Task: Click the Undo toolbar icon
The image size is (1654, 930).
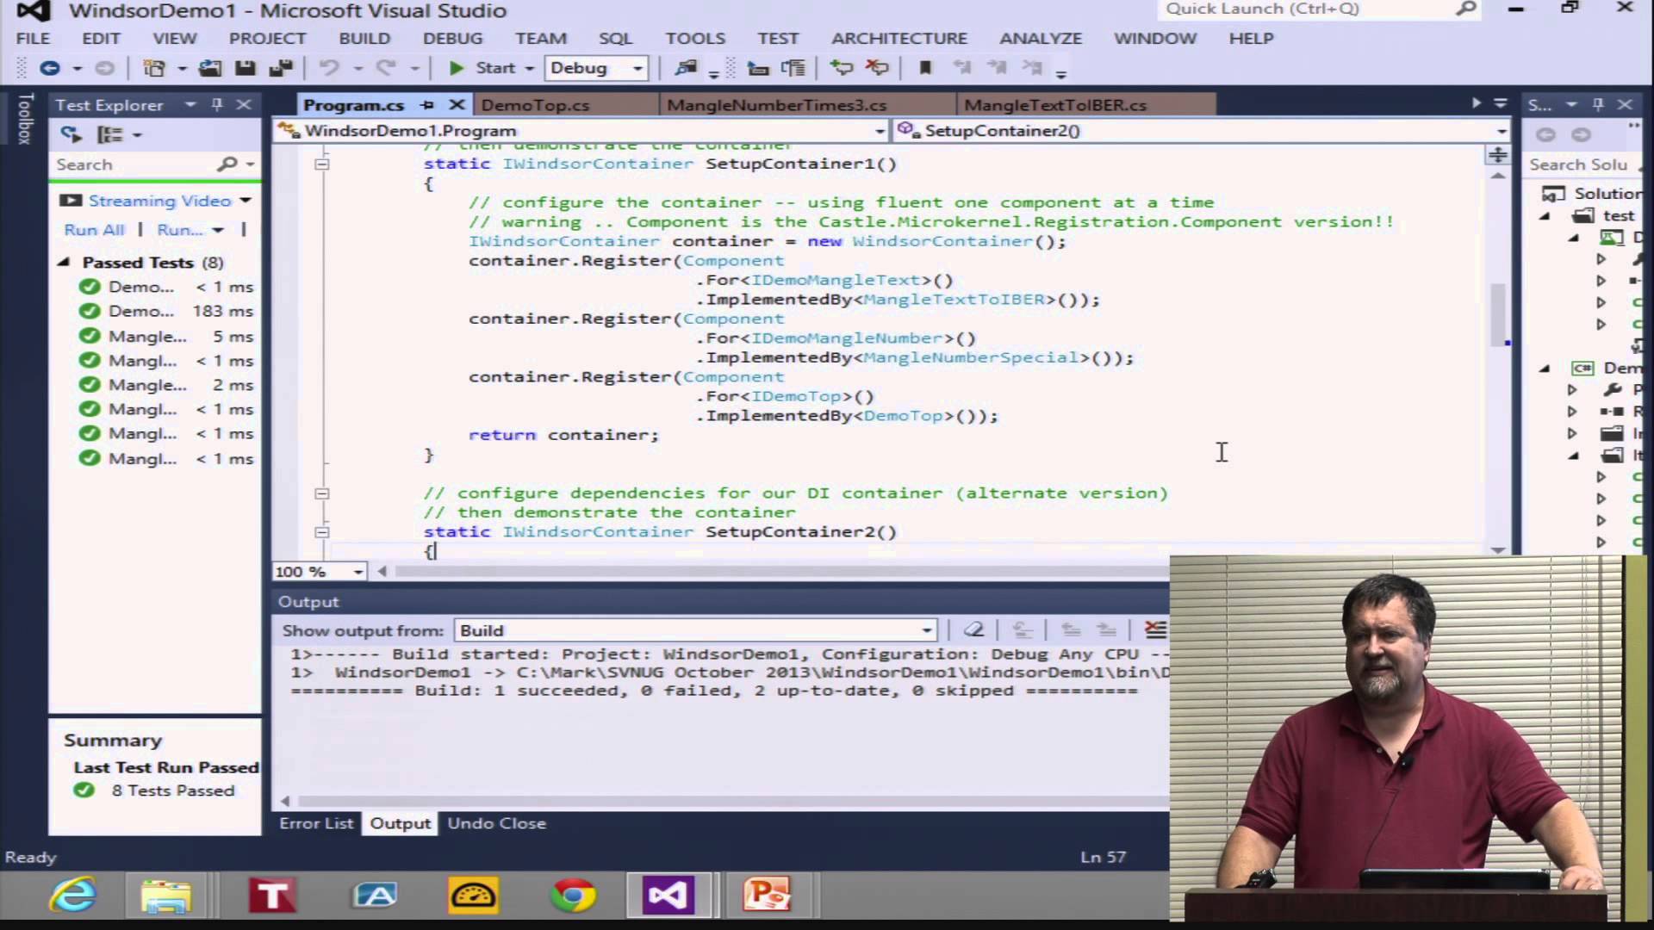Action: 329,68
